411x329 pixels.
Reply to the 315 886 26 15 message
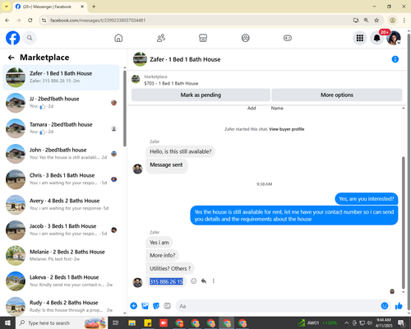pos(204,281)
